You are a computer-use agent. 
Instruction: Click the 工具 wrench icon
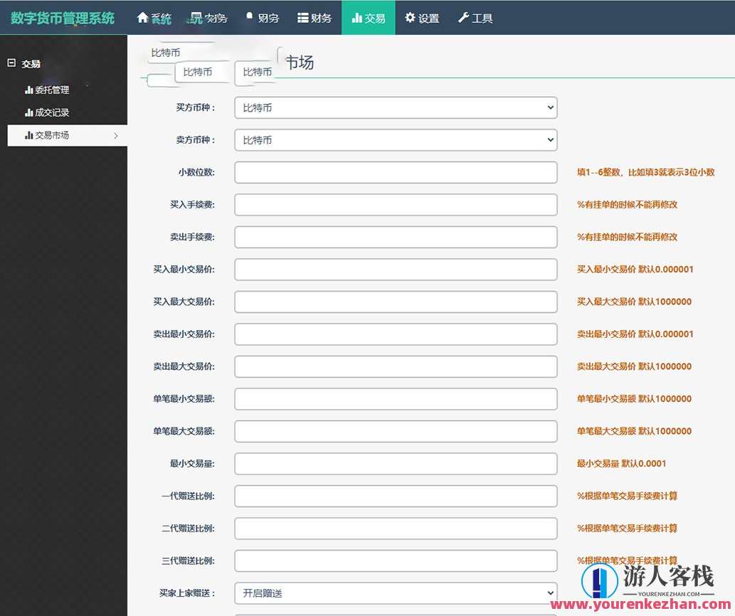462,18
